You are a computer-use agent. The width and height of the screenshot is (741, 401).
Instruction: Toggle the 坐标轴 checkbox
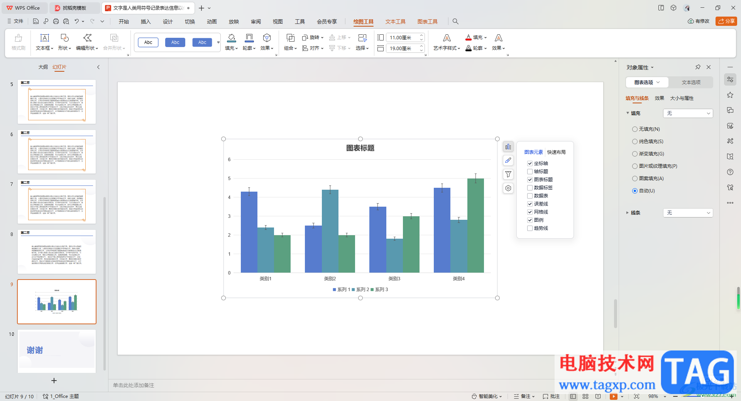coord(530,163)
